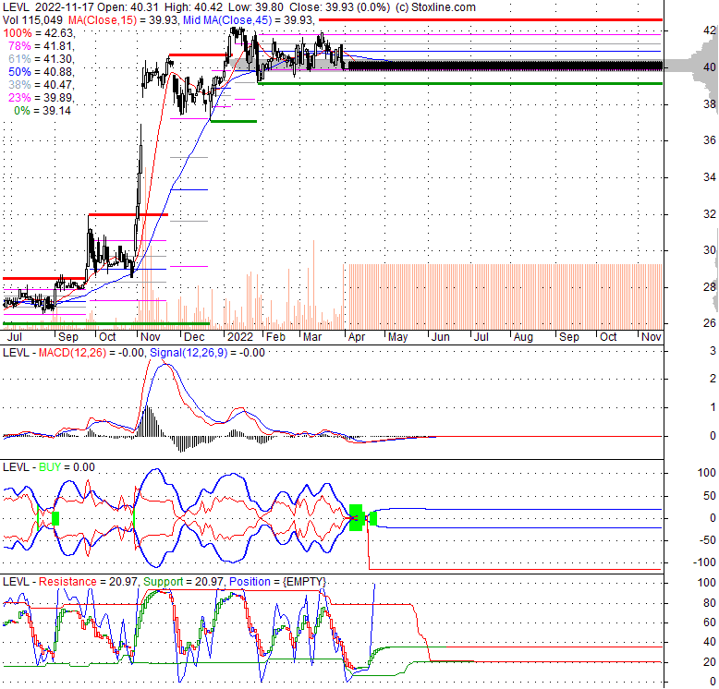
Task: Select the Dec label on the time axis
Action: click(x=192, y=338)
